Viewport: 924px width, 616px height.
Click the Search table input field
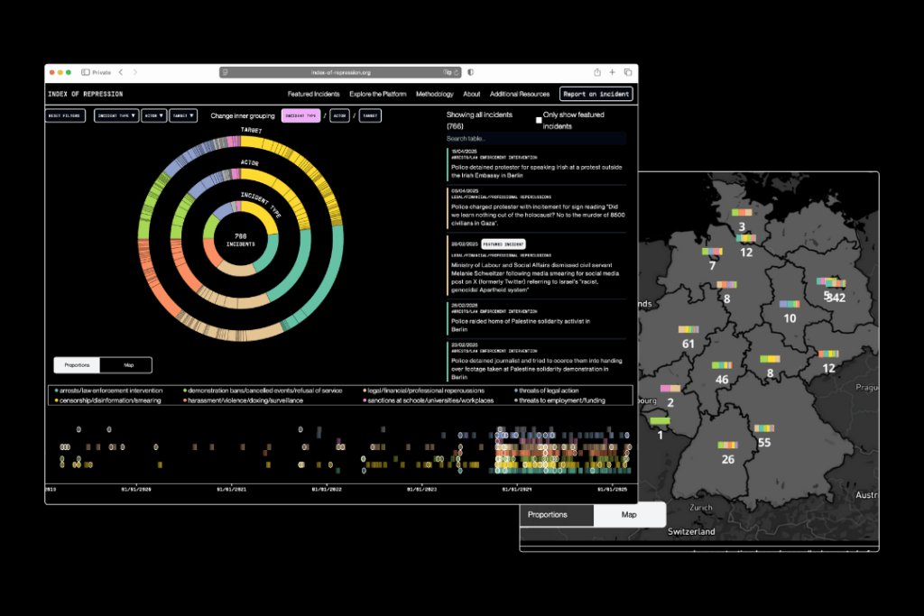(535, 139)
